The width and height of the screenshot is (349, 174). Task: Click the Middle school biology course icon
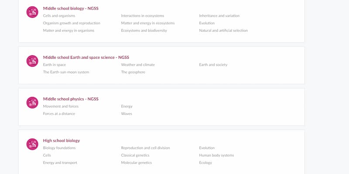(32, 12)
